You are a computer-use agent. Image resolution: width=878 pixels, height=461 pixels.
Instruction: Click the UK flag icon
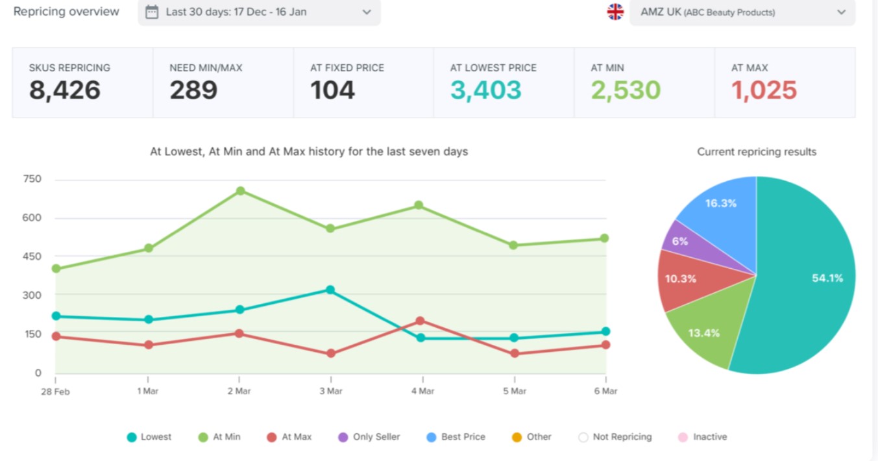pyautogui.click(x=615, y=11)
